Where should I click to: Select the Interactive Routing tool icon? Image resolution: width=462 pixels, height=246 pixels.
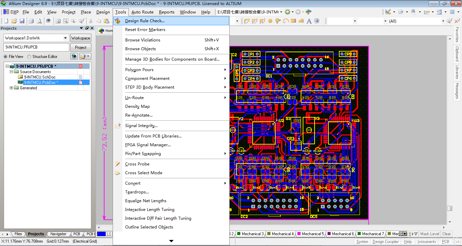click(x=247, y=21)
